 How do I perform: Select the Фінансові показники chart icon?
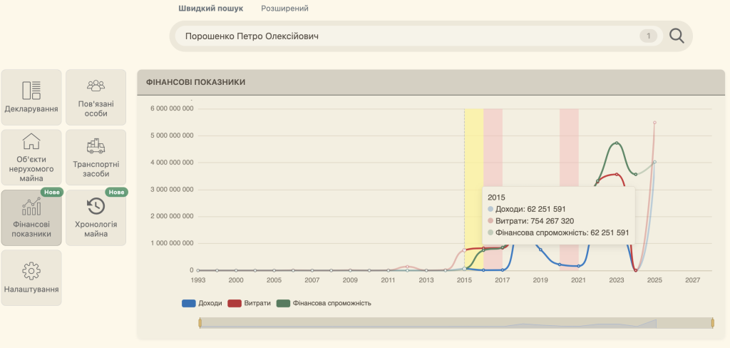point(31,206)
